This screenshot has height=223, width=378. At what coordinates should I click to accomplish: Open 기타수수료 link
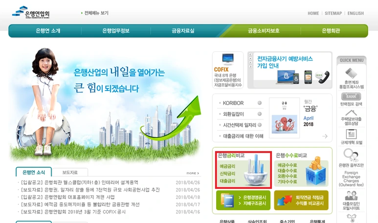(288, 182)
